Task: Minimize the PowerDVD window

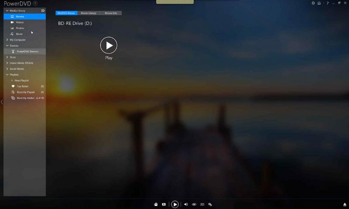Action: click(333, 3)
